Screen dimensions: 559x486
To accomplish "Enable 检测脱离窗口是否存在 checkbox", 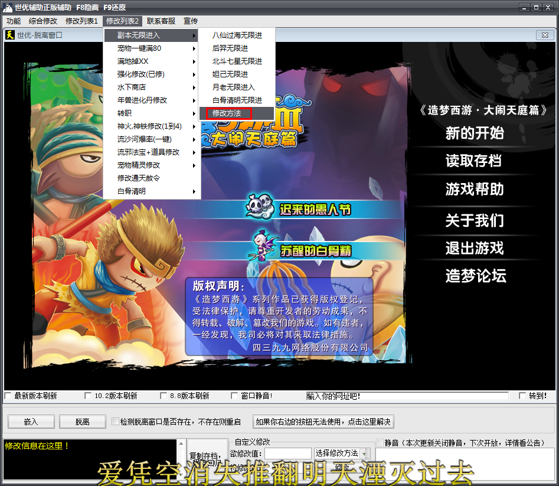I will 115,422.
